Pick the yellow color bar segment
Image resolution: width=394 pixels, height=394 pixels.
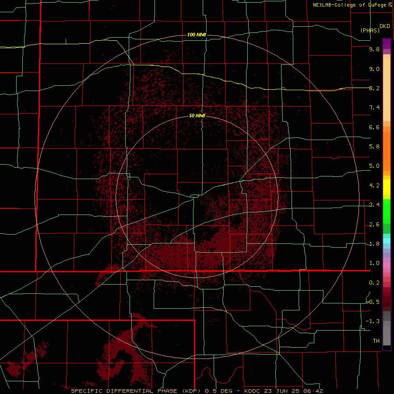pos(387,187)
